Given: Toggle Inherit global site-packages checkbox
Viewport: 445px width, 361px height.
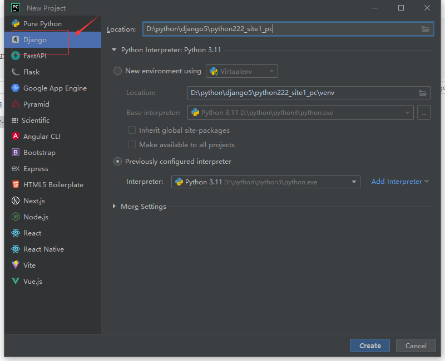Looking at the screenshot, I should (x=132, y=130).
